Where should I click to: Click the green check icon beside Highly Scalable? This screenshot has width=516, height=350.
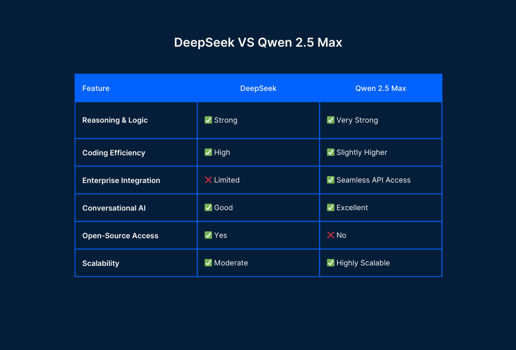(331, 263)
